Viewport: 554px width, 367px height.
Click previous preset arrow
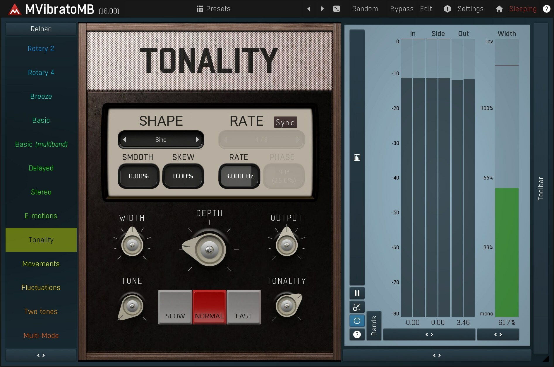309,9
